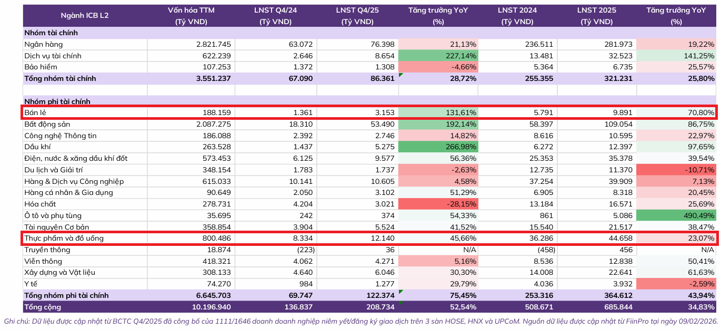Click the green 490,49% cell for Ô tô
The width and height of the screenshot is (721, 331).
point(677,215)
